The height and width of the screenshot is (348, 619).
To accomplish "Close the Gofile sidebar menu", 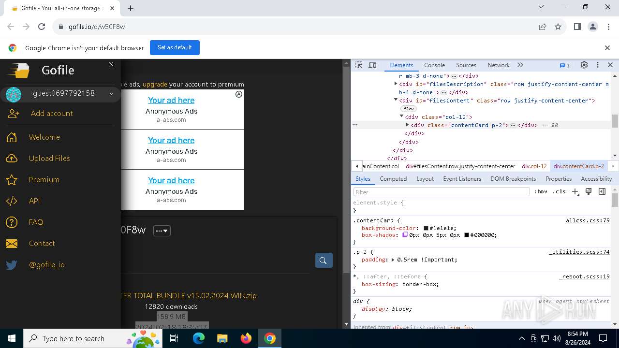I will click(x=111, y=64).
